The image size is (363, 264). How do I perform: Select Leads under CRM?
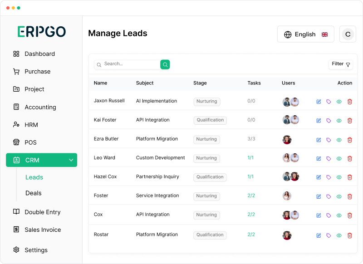tap(34, 177)
